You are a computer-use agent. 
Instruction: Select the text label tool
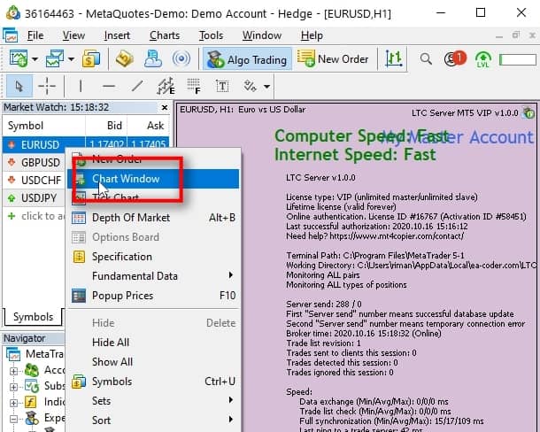(x=222, y=86)
